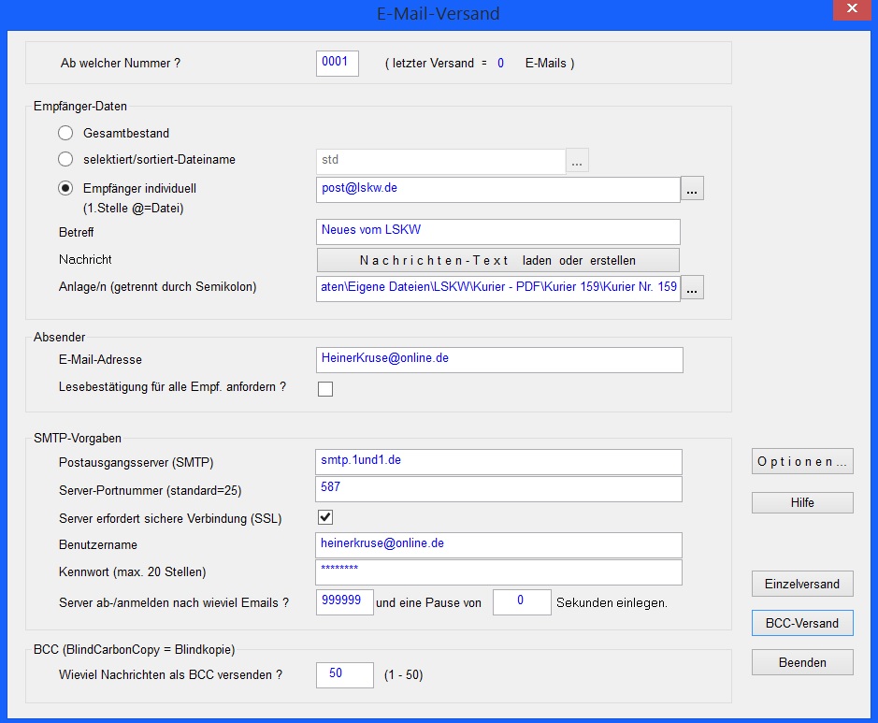Screen dimensions: 878x723
Task: Click browse button beside the attachment path
Action: pyautogui.click(x=692, y=288)
